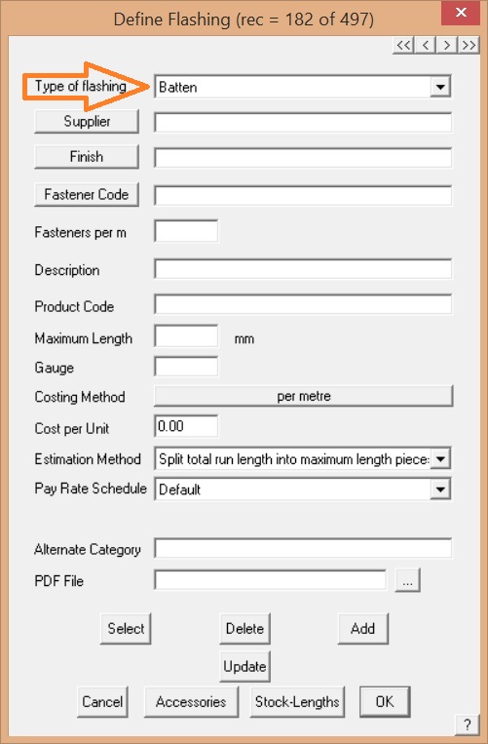
Task: Click into the Description field
Action: 303,269
